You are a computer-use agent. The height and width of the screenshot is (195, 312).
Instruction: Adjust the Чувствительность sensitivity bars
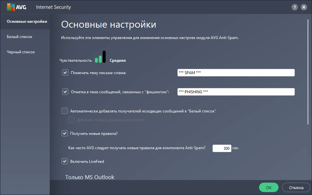(101, 57)
